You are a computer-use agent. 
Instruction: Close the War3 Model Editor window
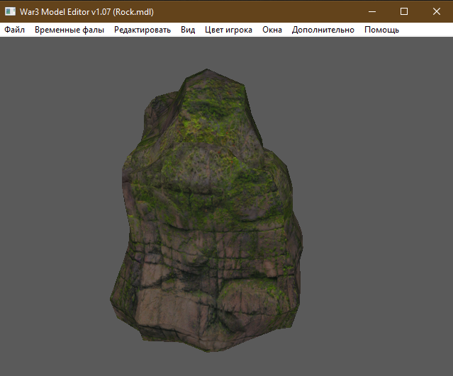click(436, 11)
